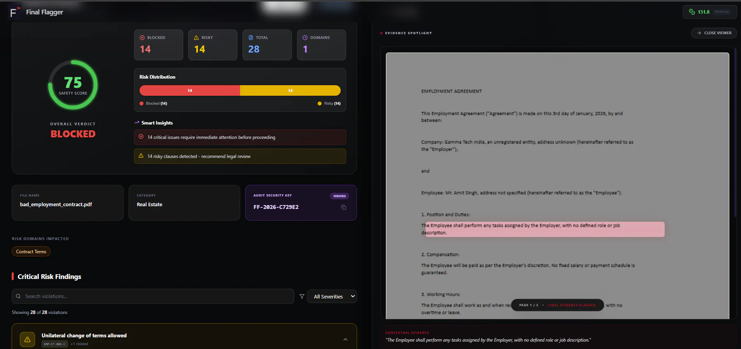741x349 pixels.
Task: Click the +1 related link
Action: pos(79,344)
